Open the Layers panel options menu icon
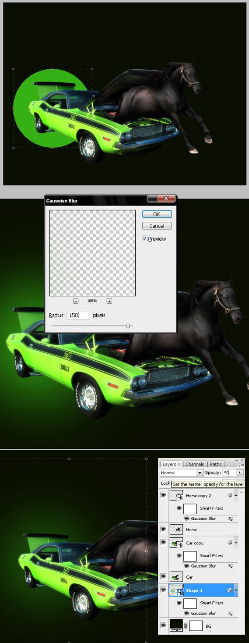This screenshot has width=249, height=643. coord(241,465)
